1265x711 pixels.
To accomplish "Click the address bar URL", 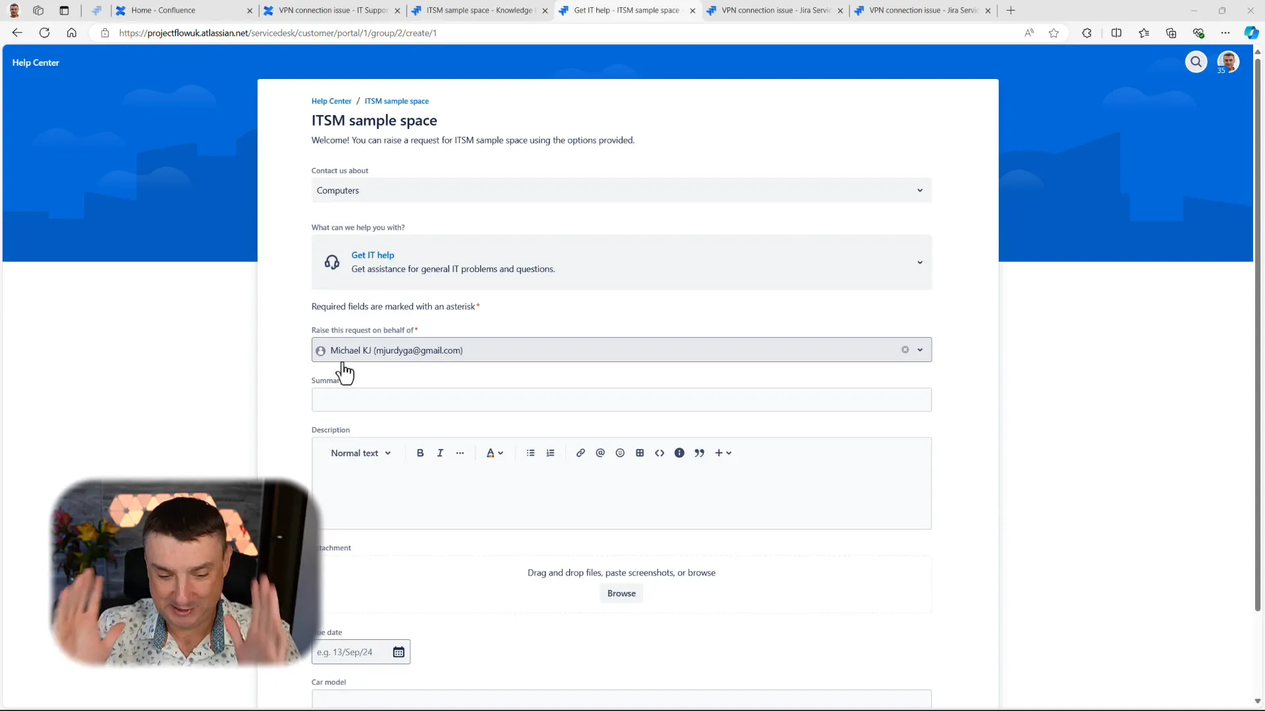I will point(277,33).
